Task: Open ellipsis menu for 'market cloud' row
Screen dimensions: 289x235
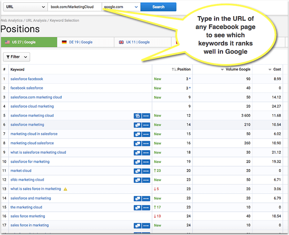Action: 146,171
